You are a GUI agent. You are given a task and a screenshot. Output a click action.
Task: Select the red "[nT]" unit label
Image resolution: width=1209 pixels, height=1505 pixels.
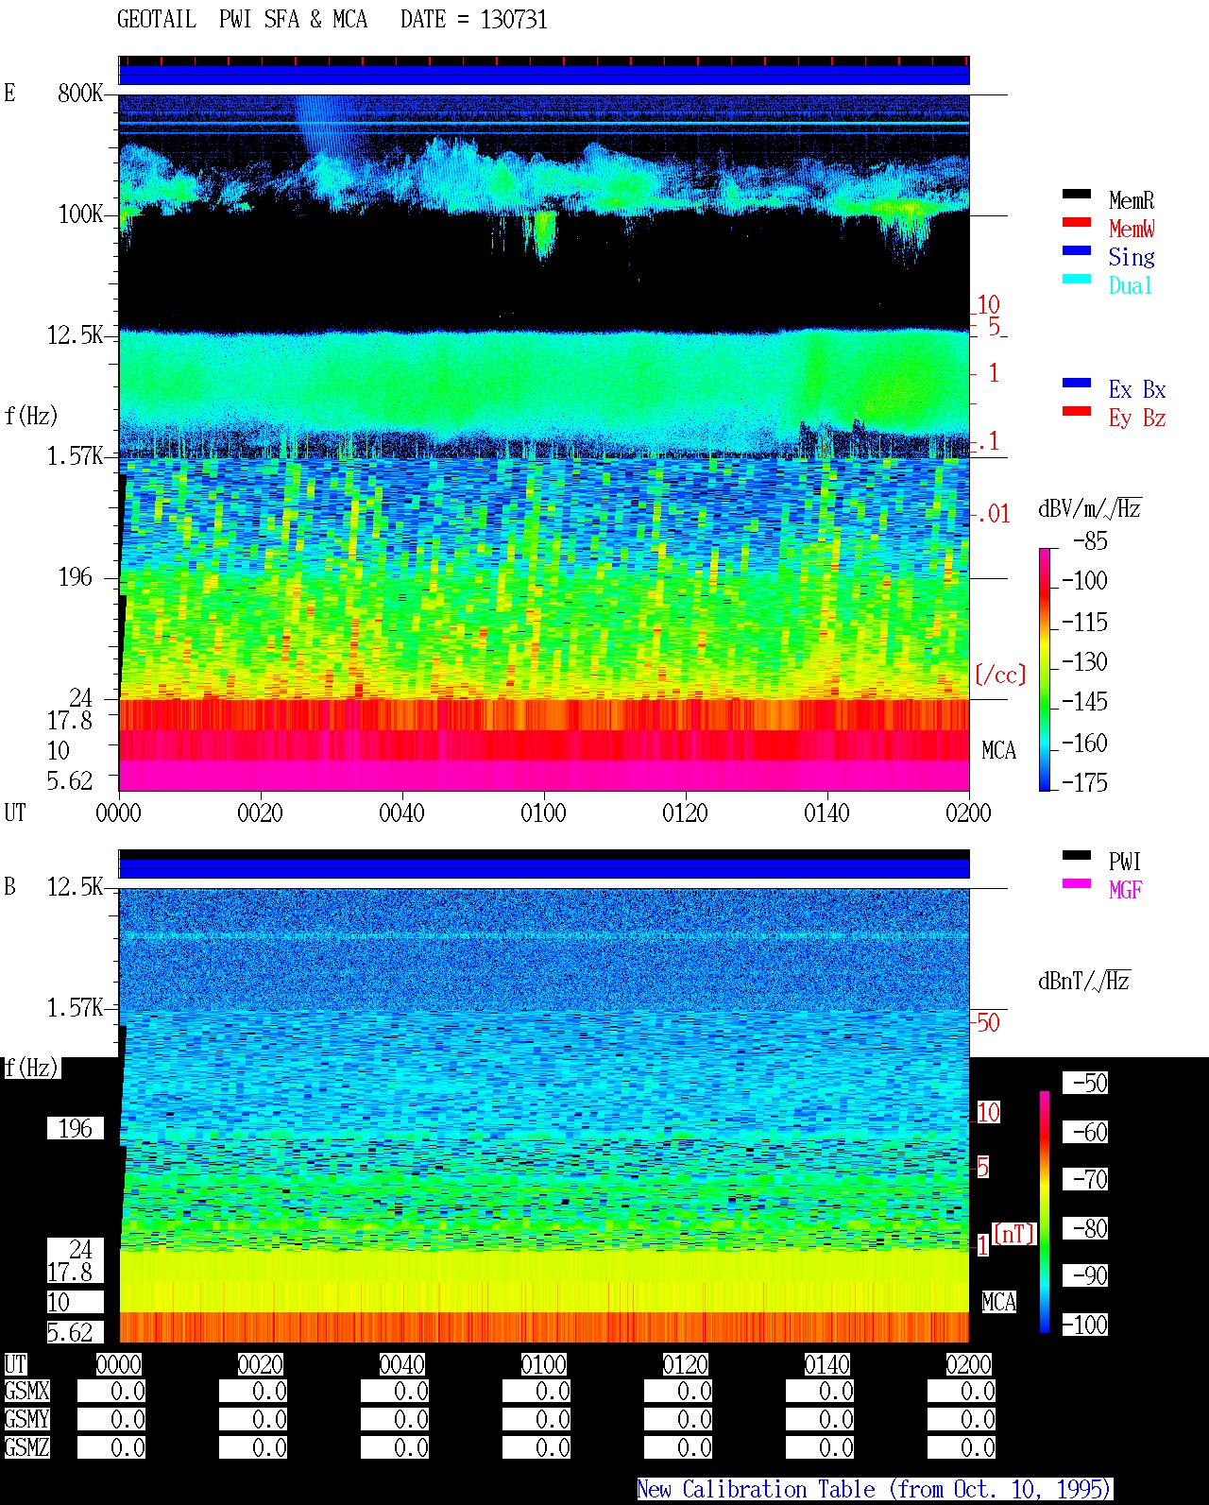pyautogui.click(x=1014, y=1234)
